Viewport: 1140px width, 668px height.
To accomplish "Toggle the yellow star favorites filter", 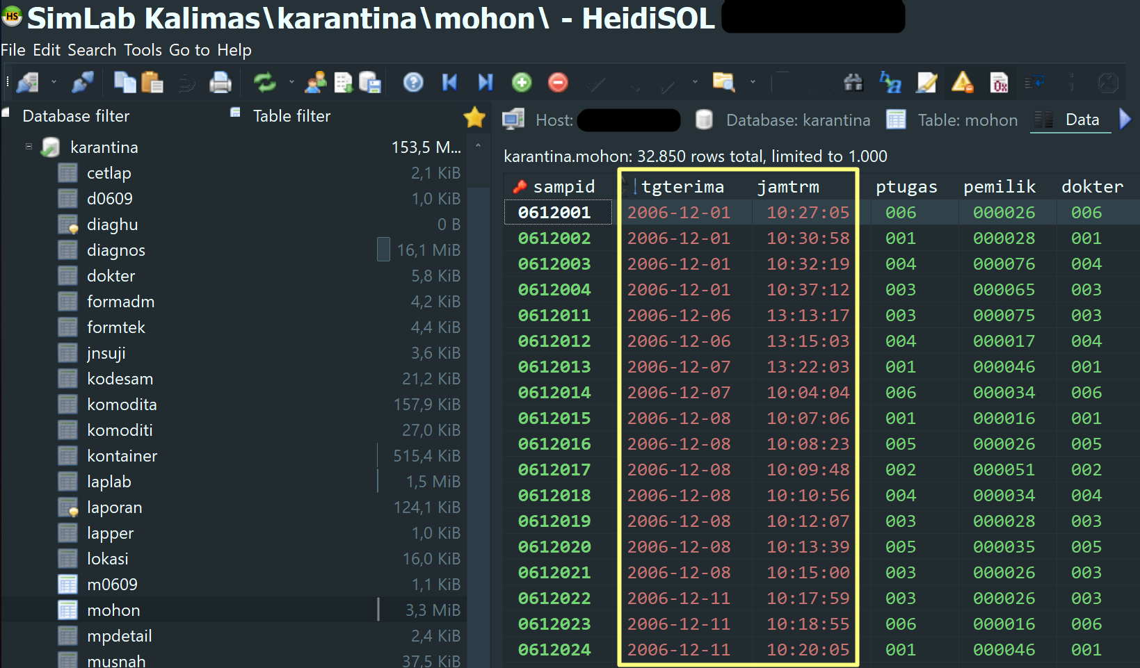I will click(474, 117).
